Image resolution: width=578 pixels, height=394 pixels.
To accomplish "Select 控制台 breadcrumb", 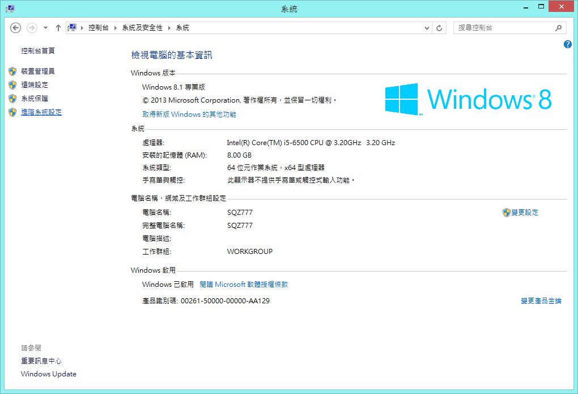I will (x=99, y=28).
